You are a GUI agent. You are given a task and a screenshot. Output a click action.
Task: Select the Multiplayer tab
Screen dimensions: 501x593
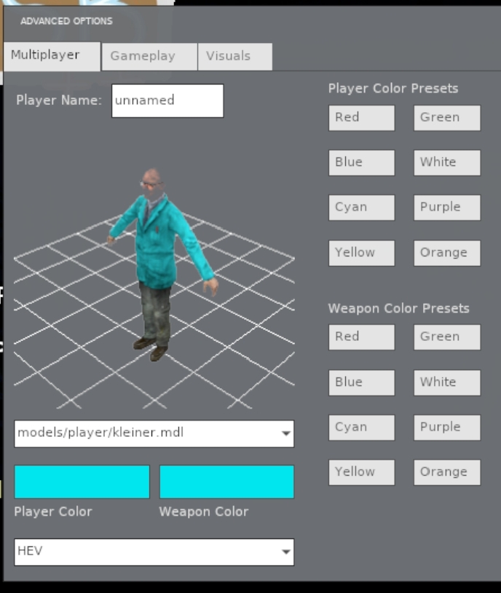pyautogui.click(x=52, y=56)
